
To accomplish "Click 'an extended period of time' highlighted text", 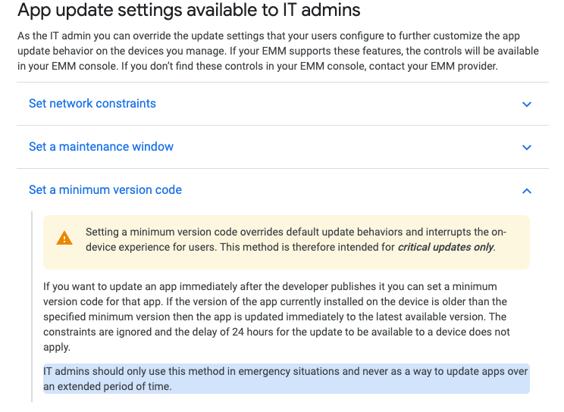I will [x=108, y=386].
